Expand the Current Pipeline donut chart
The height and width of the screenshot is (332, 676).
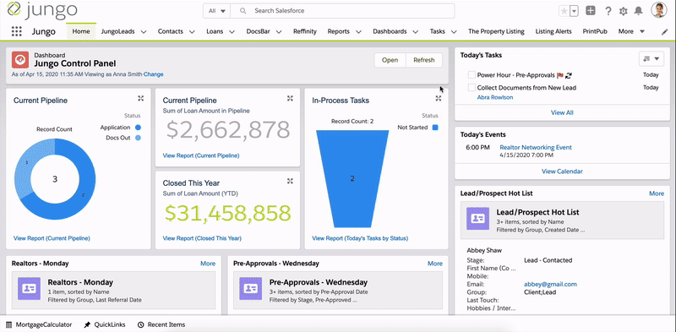pyautogui.click(x=140, y=98)
